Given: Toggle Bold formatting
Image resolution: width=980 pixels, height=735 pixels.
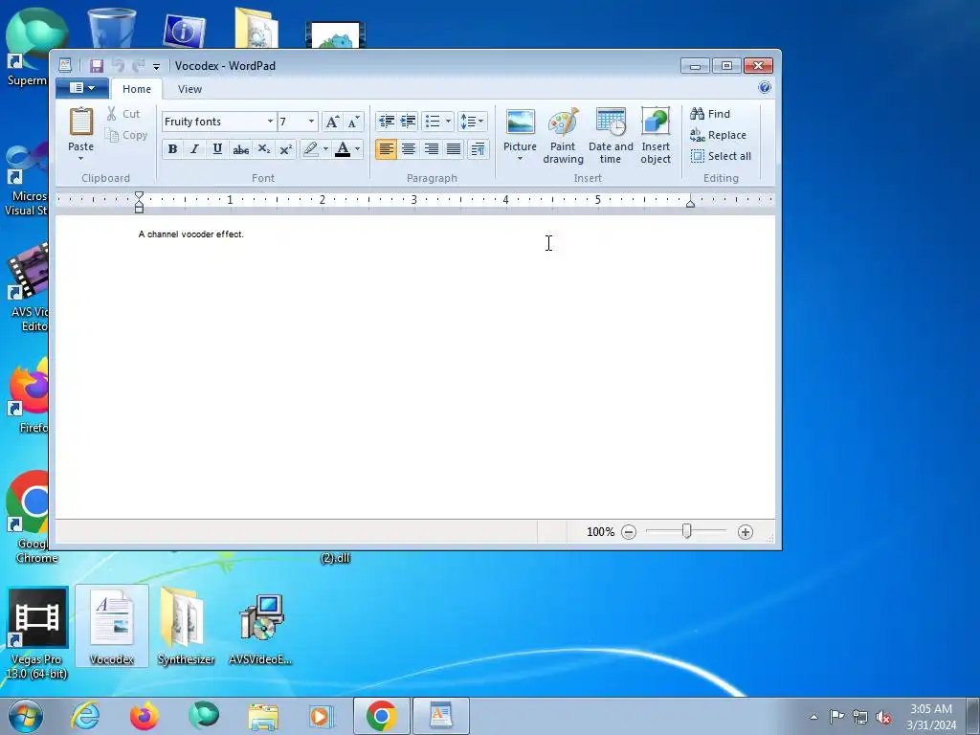Looking at the screenshot, I should [172, 148].
